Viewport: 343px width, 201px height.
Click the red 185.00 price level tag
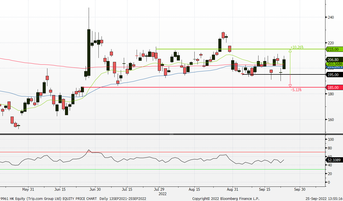334,88
